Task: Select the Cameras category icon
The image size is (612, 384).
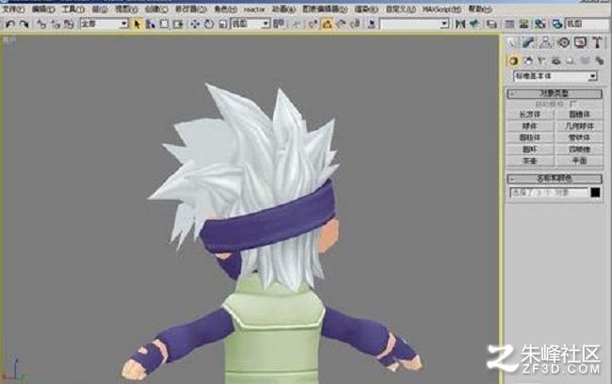Action: coord(556,61)
